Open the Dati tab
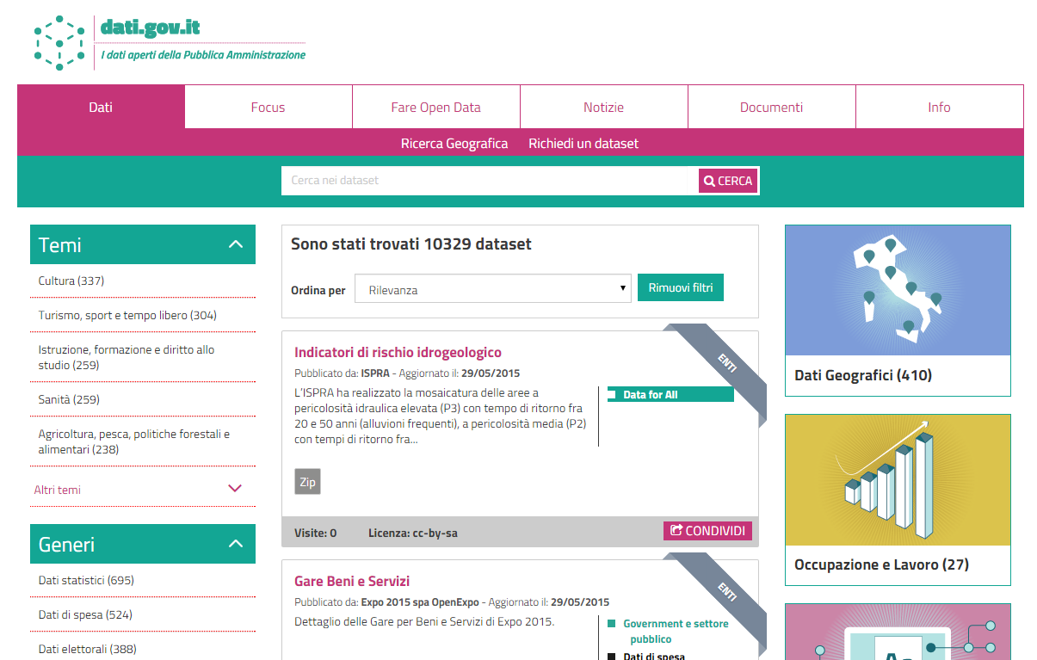This screenshot has width=1037, height=660. pos(101,107)
